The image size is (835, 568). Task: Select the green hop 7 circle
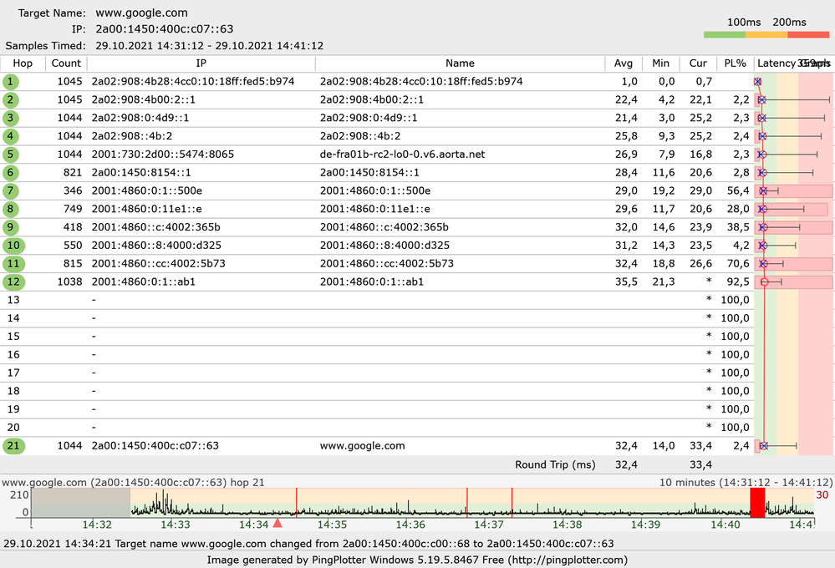click(11, 191)
